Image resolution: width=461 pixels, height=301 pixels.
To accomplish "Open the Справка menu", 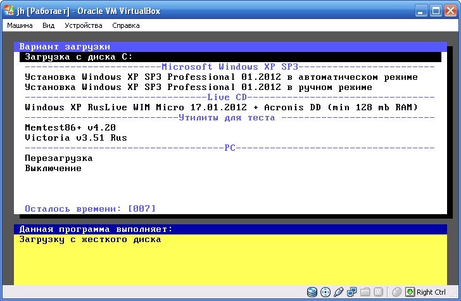I will click(126, 25).
